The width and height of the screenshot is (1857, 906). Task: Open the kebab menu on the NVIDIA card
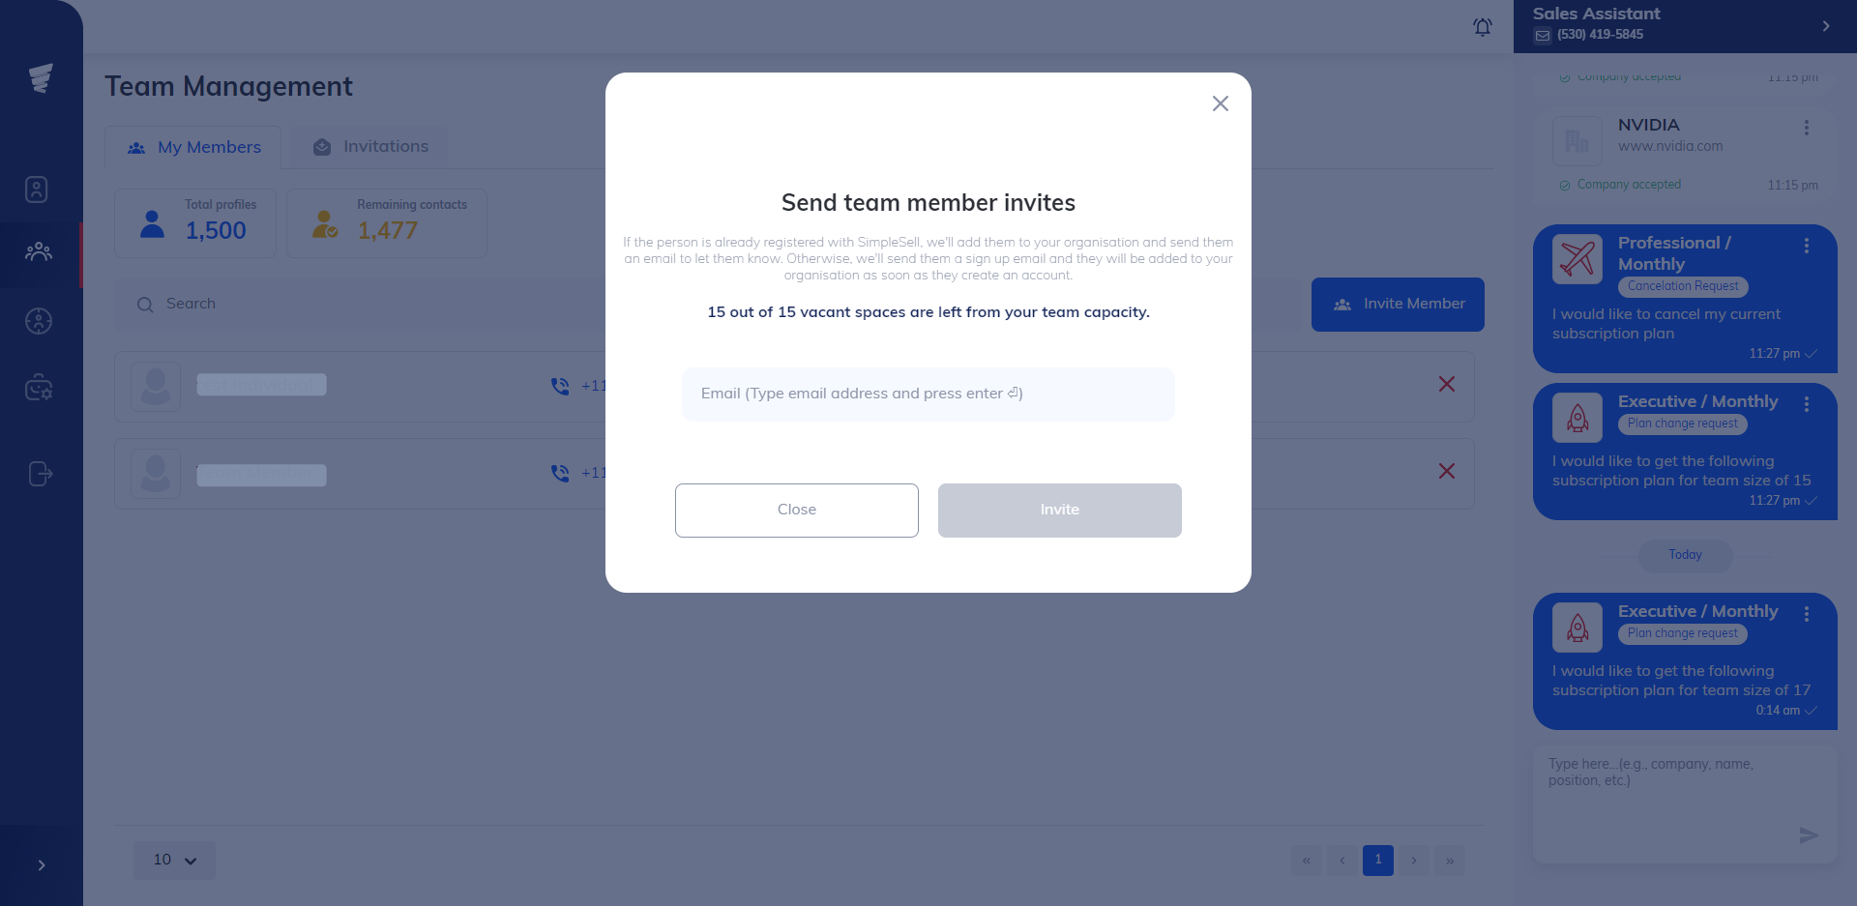[1807, 127]
